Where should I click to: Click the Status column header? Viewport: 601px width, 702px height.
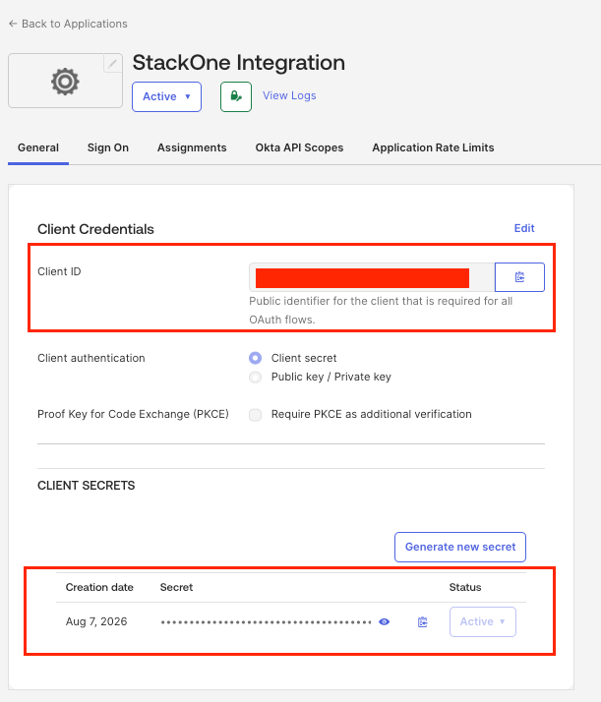465,587
